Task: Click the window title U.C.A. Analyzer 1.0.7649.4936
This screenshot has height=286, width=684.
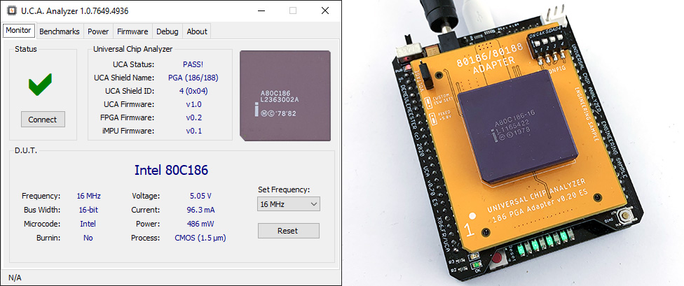Action: click(x=74, y=11)
